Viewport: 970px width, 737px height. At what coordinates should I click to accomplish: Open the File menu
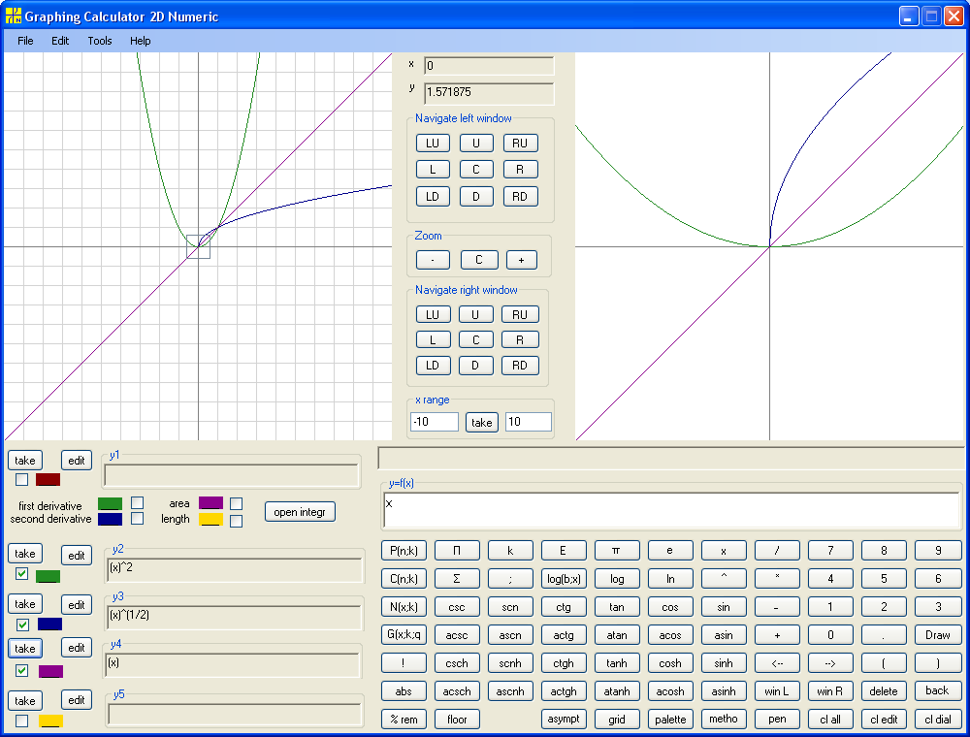25,41
